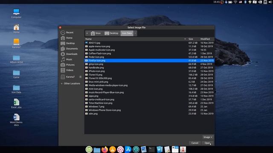The width and height of the screenshot is (273, 153).
Task: Select Finder-icon.png file
Action: (149, 57)
